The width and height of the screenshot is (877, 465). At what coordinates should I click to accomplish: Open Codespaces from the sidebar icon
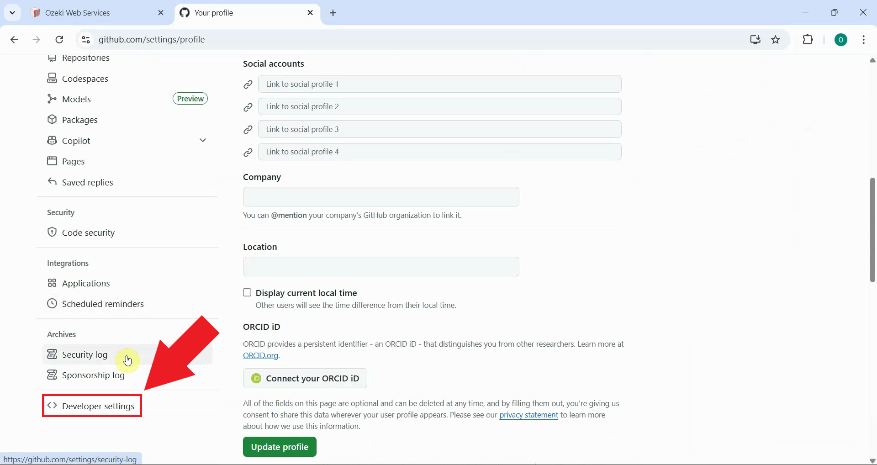coord(52,78)
